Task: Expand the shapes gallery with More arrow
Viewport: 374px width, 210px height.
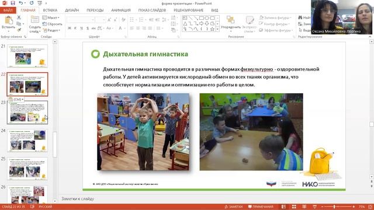Action: pos(217,29)
